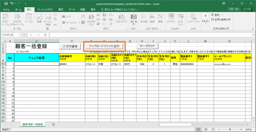Open the ファイル tab

point(6,10)
